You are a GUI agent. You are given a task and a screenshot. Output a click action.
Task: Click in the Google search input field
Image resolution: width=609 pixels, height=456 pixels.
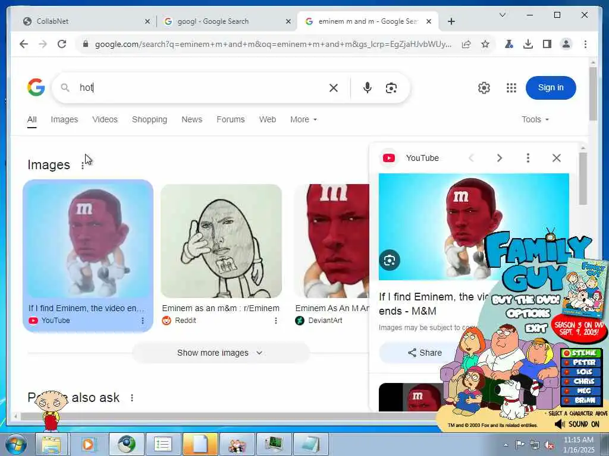(x=202, y=88)
